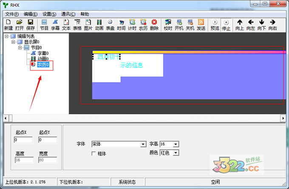The height and width of the screenshot is (189, 289).
Task: Click the 起点X input field
Action: [23, 140]
